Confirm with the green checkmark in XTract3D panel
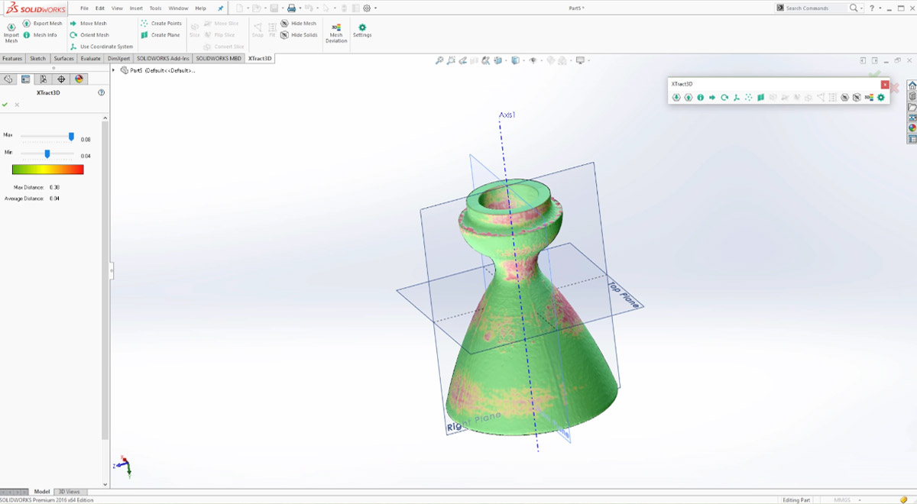Screen dimensions: 917x504 click(5, 105)
